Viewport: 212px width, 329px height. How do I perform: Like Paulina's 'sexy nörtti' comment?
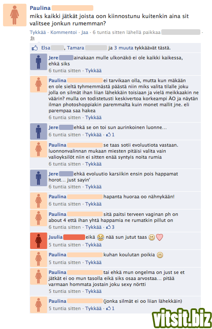[x=93, y=291]
